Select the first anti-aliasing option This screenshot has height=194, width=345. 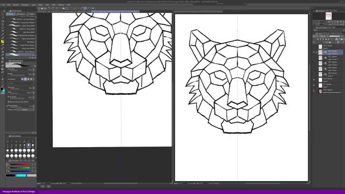[23, 79]
